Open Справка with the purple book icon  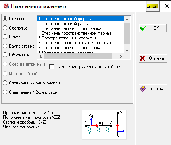(x=153, y=89)
